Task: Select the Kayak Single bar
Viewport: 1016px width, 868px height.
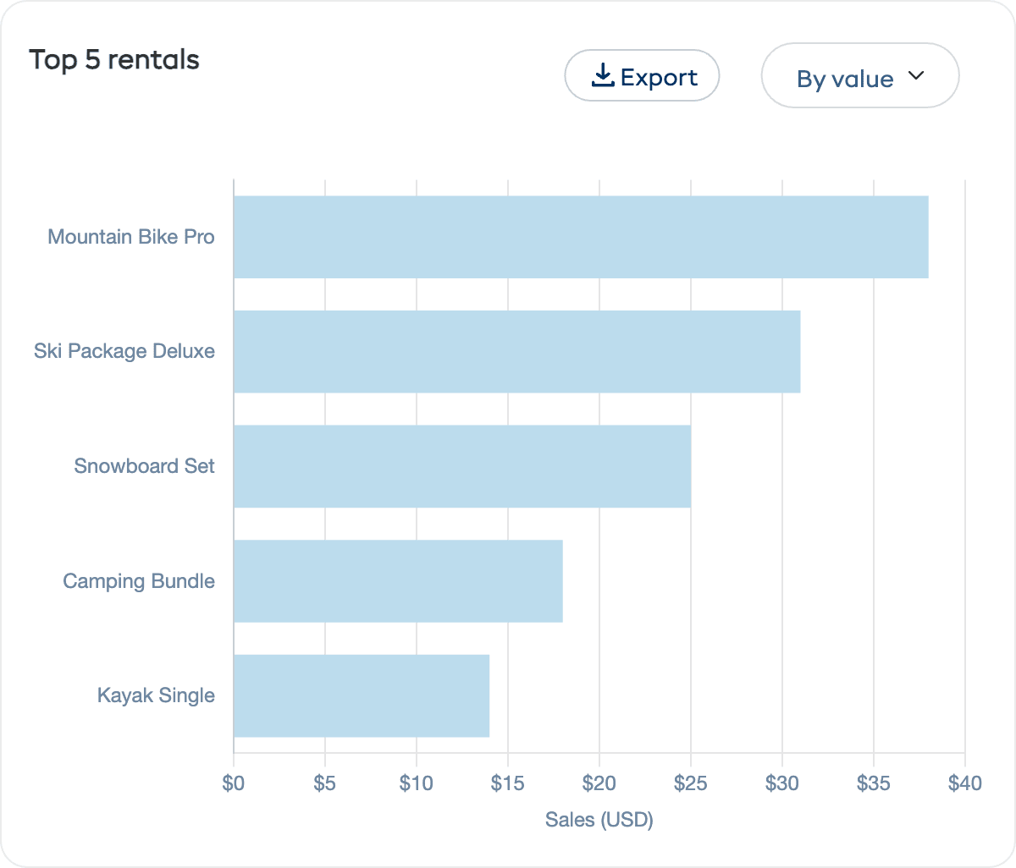Action: pyautogui.click(x=360, y=695)
